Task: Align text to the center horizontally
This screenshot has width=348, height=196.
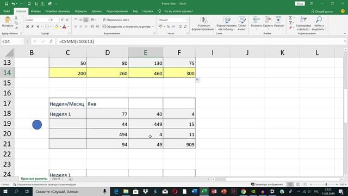Action: [x=81, y=27]
